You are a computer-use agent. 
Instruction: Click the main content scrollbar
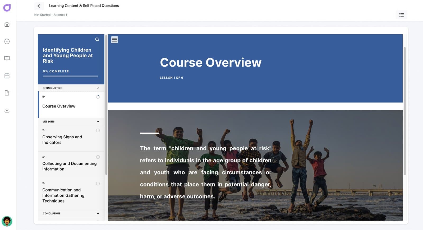coord(404,111)
